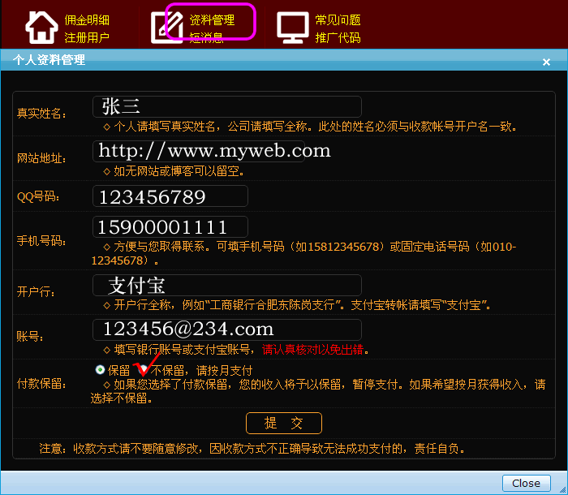
Task: Open 短消息 messages link
Action: coord(206,37)
